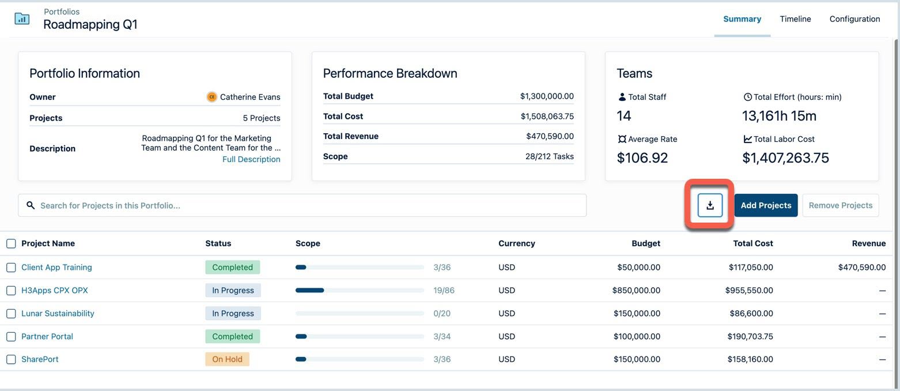Click the Total Effort clock icon
This screenshot has height=391, width=900.
pyautogui.click(x=747, y=97)
